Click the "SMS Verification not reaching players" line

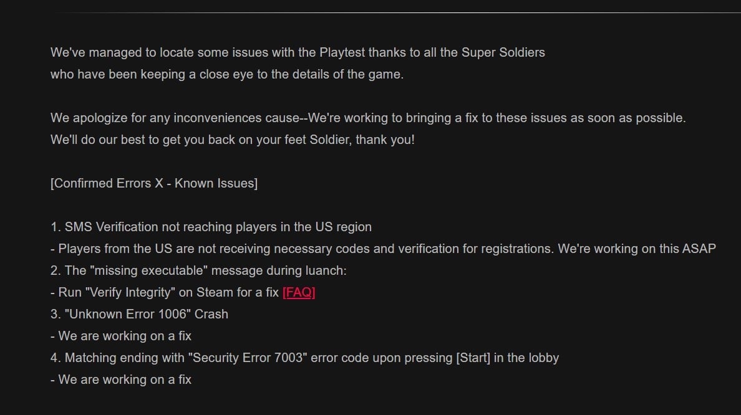211,227
